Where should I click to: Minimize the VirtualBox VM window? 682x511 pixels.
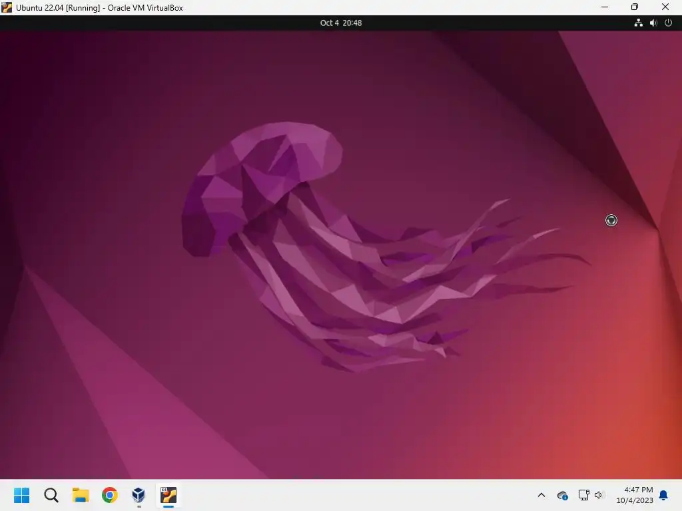pos(605,7)
